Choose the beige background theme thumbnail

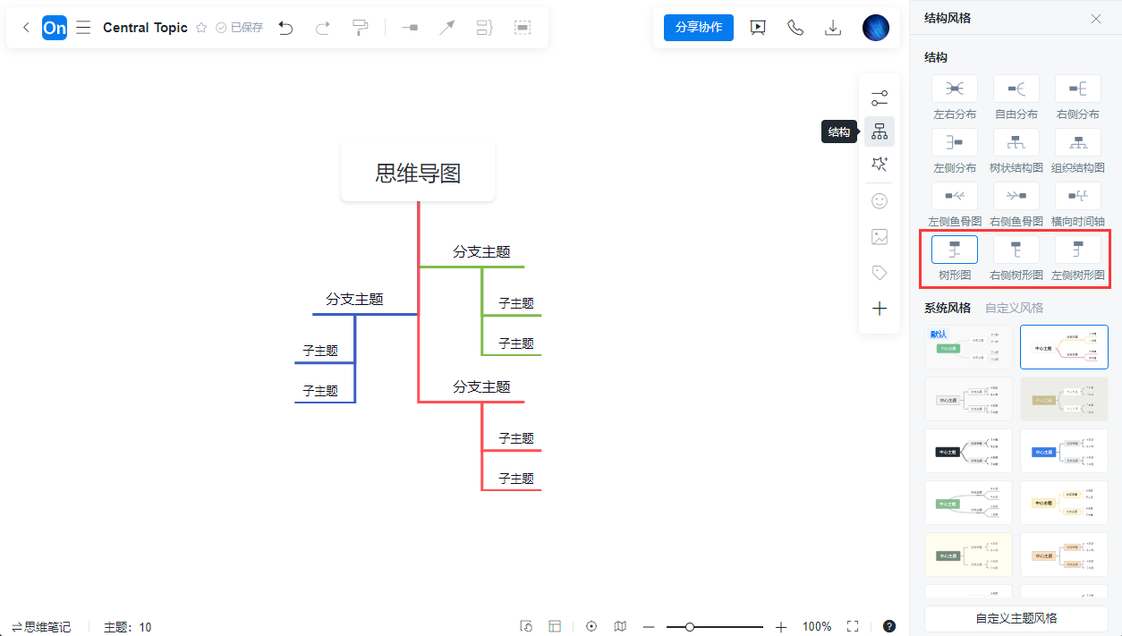[x=1064, y=399]
